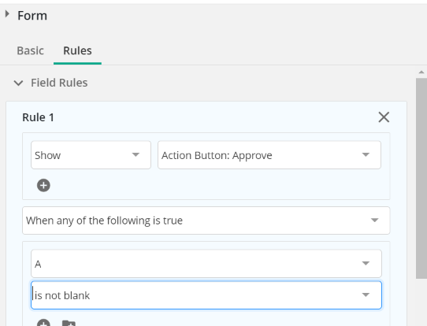The image size is (427, 326).
Task: Open the 'When any of the following is true' dropdown
Action: tap(206, 220)
